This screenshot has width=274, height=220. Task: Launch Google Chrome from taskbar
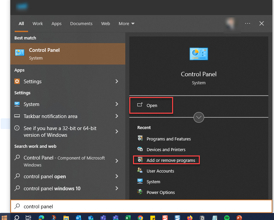click(x=140, y=218)
